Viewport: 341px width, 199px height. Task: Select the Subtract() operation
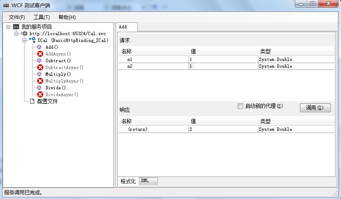pos(58,61)
